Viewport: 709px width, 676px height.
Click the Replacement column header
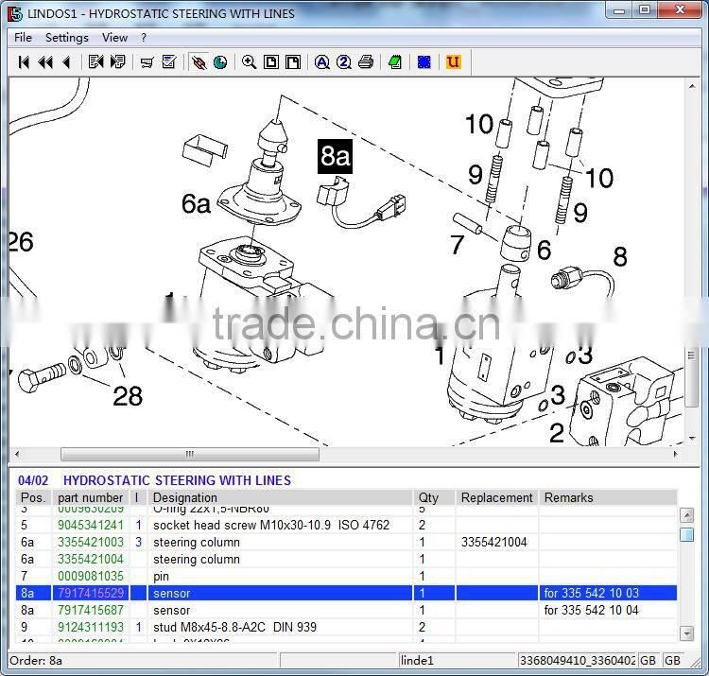pos(497,497)
